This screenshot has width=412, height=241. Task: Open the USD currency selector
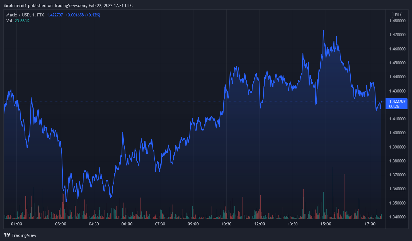coord(397,15)
